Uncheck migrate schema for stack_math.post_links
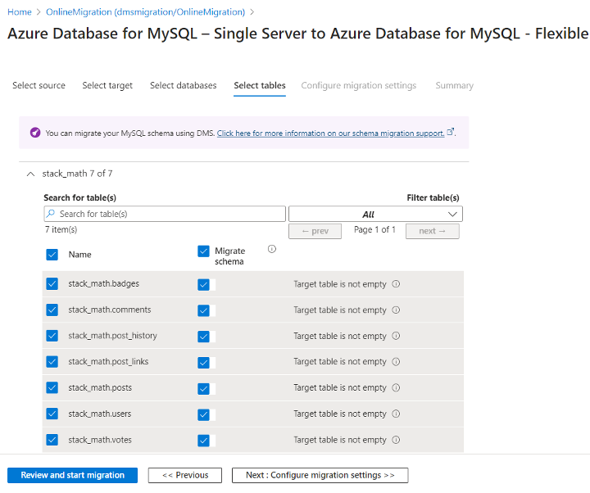 (x=203, y=362)
